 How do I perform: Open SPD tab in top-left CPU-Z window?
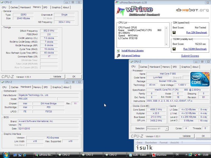point(45,7)
